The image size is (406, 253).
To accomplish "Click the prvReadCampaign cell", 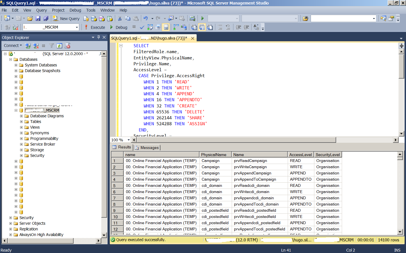I will (x=260, y=161).
